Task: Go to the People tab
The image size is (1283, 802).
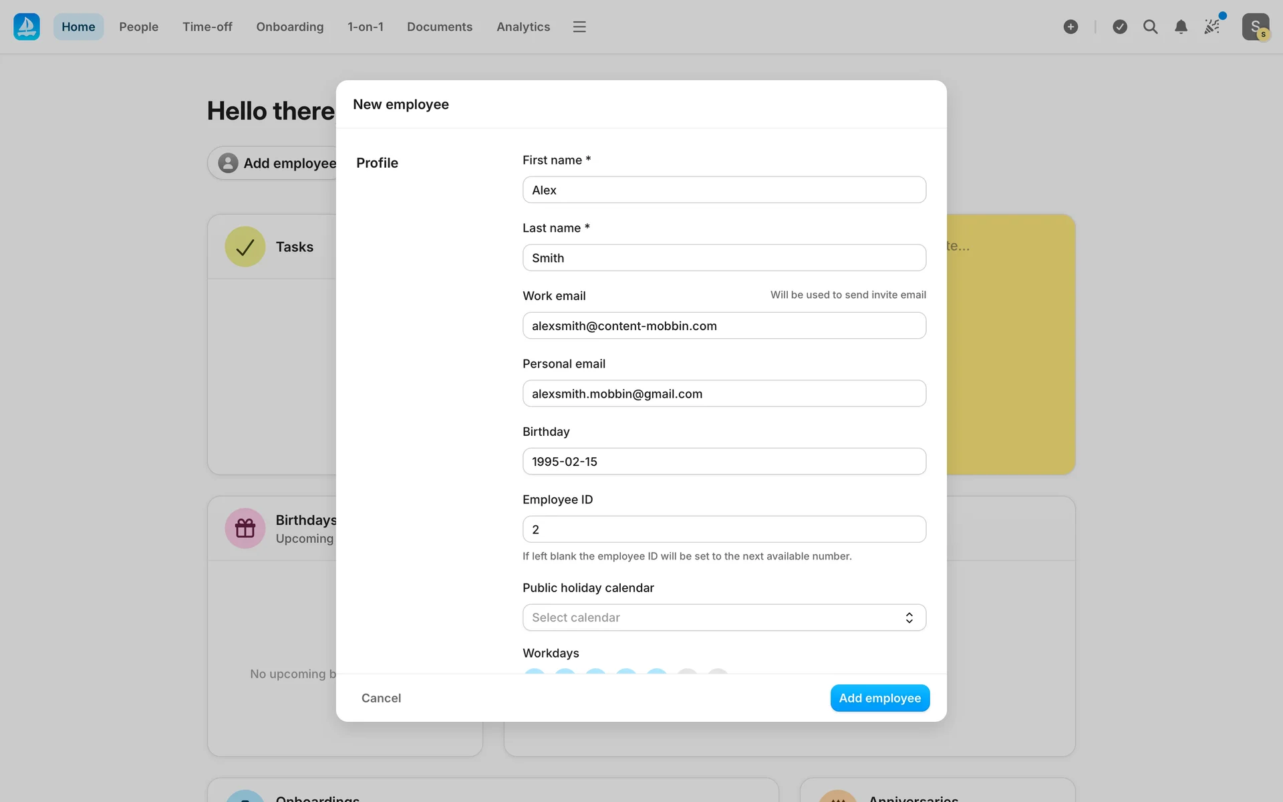Action: point(139,27)
